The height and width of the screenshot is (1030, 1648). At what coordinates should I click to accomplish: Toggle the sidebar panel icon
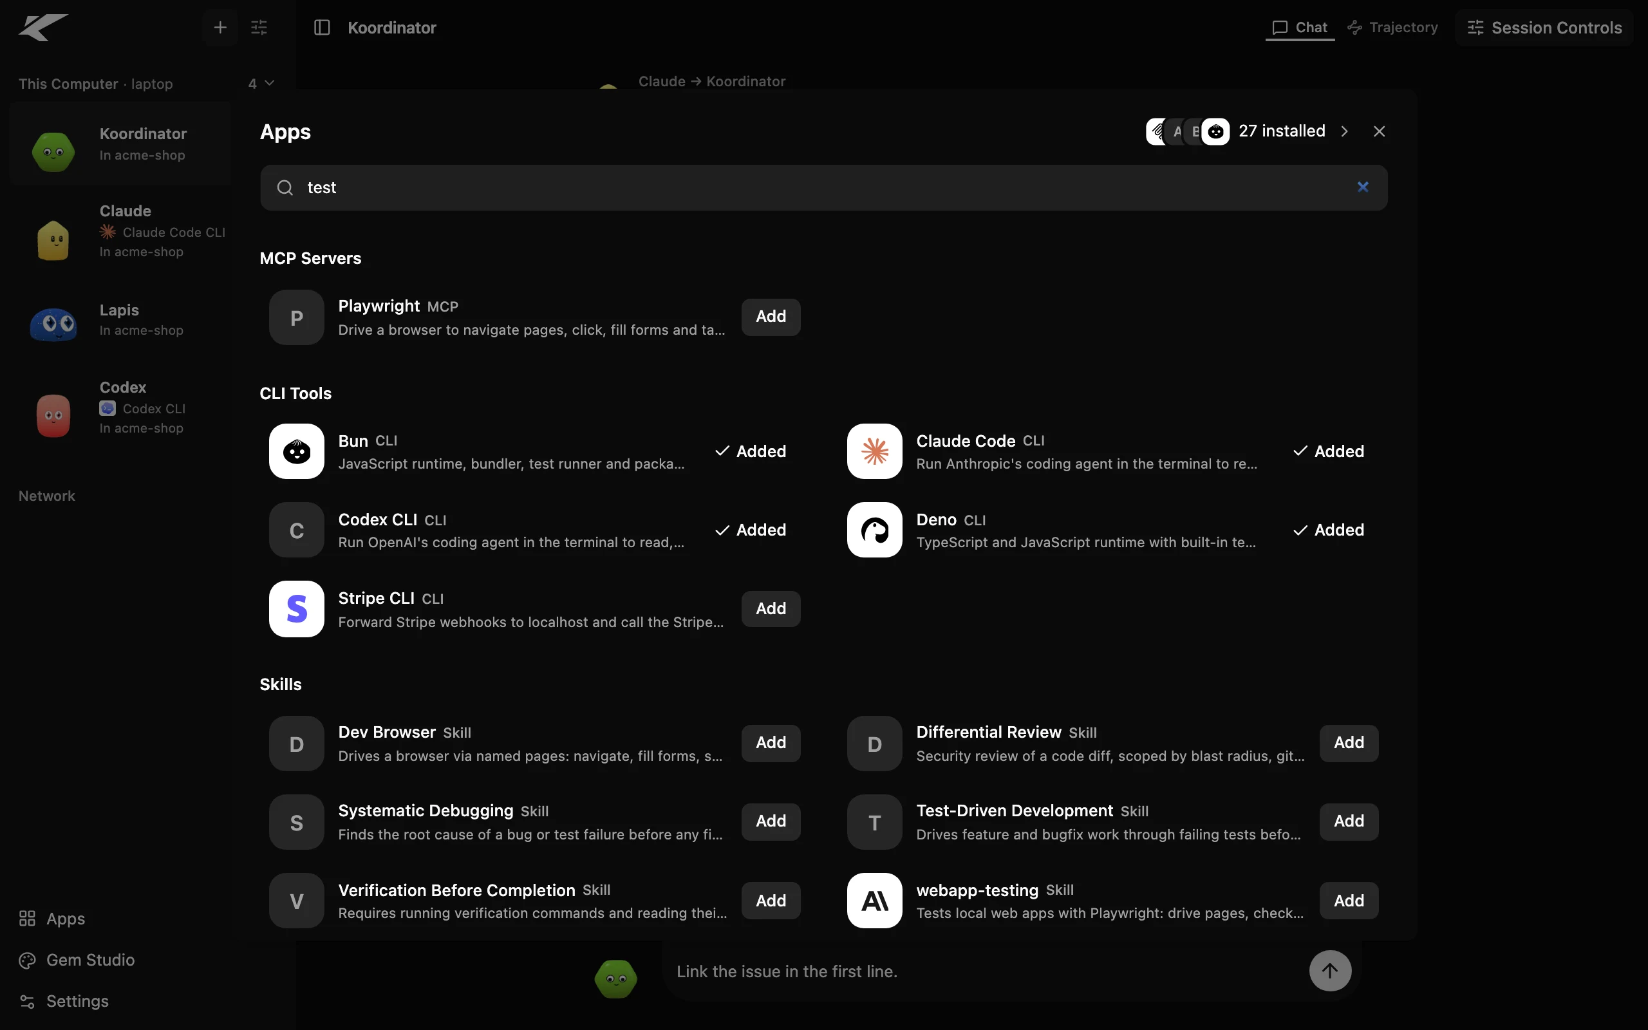tap(321, 27)
